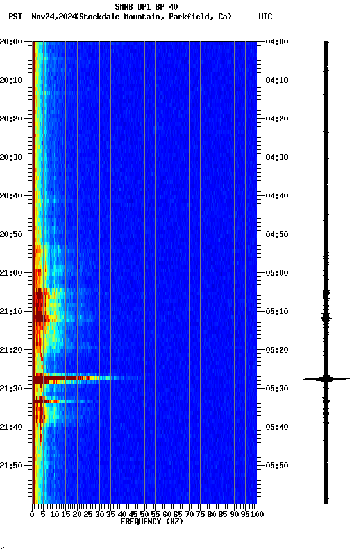Screen dimensions: 354x555
Task: Click the smaller seismogram burst near 05:33
Action: click(x=326, y=401)
